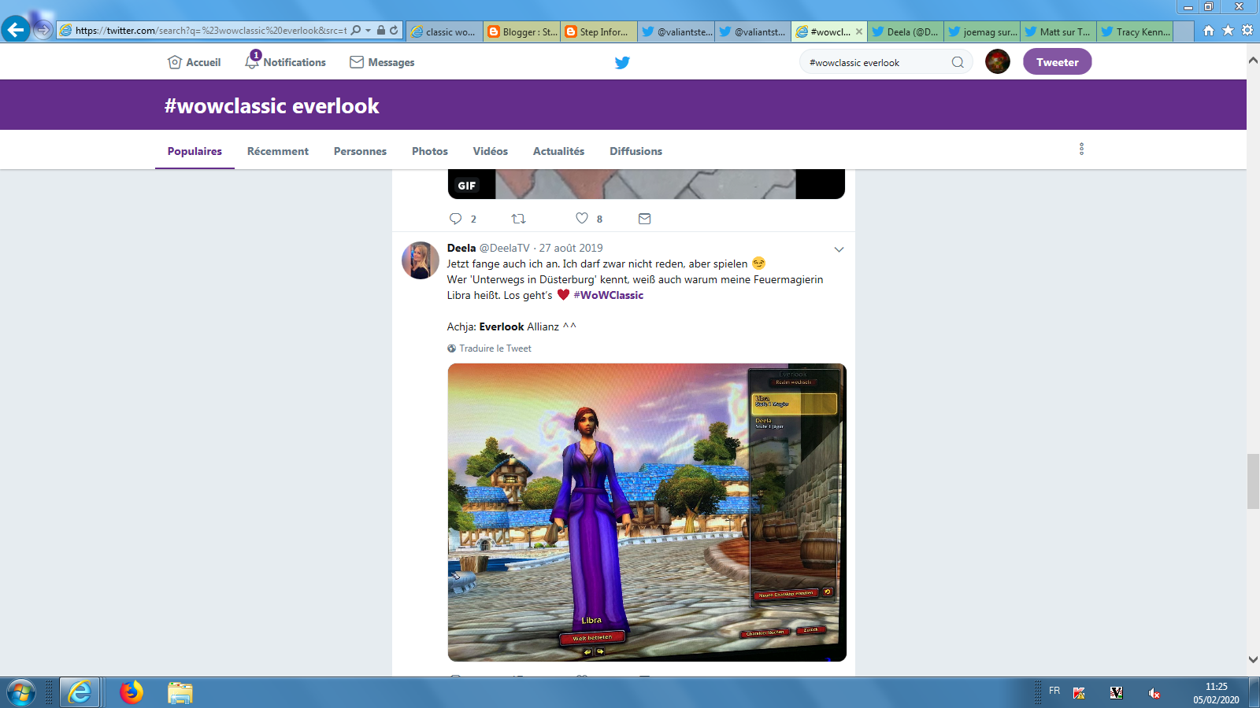The image size is (1260, 708).
Task: Switch to the 'Step Infor...' tab
Action: [598, 31]
